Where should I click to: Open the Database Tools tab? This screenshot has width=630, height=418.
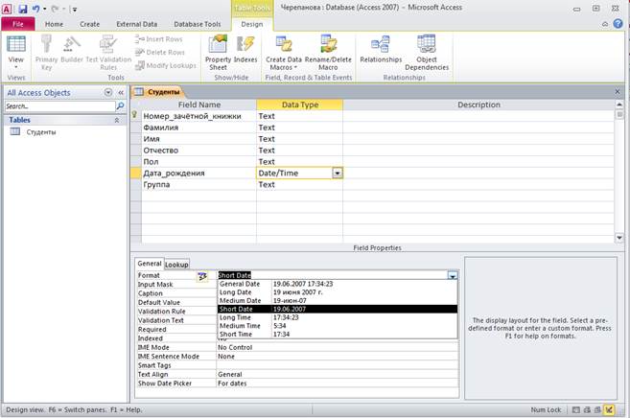coord(198,24)
